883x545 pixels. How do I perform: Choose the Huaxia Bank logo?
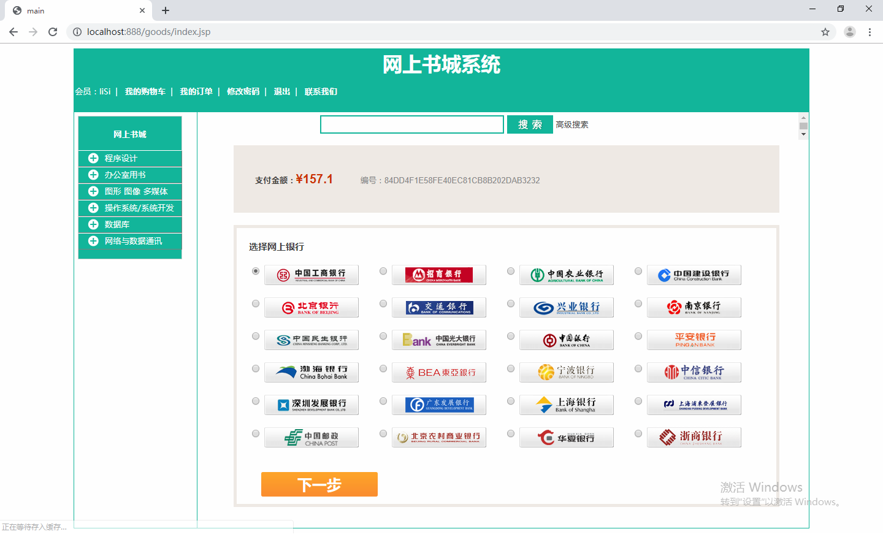click(x=567, y=438)
